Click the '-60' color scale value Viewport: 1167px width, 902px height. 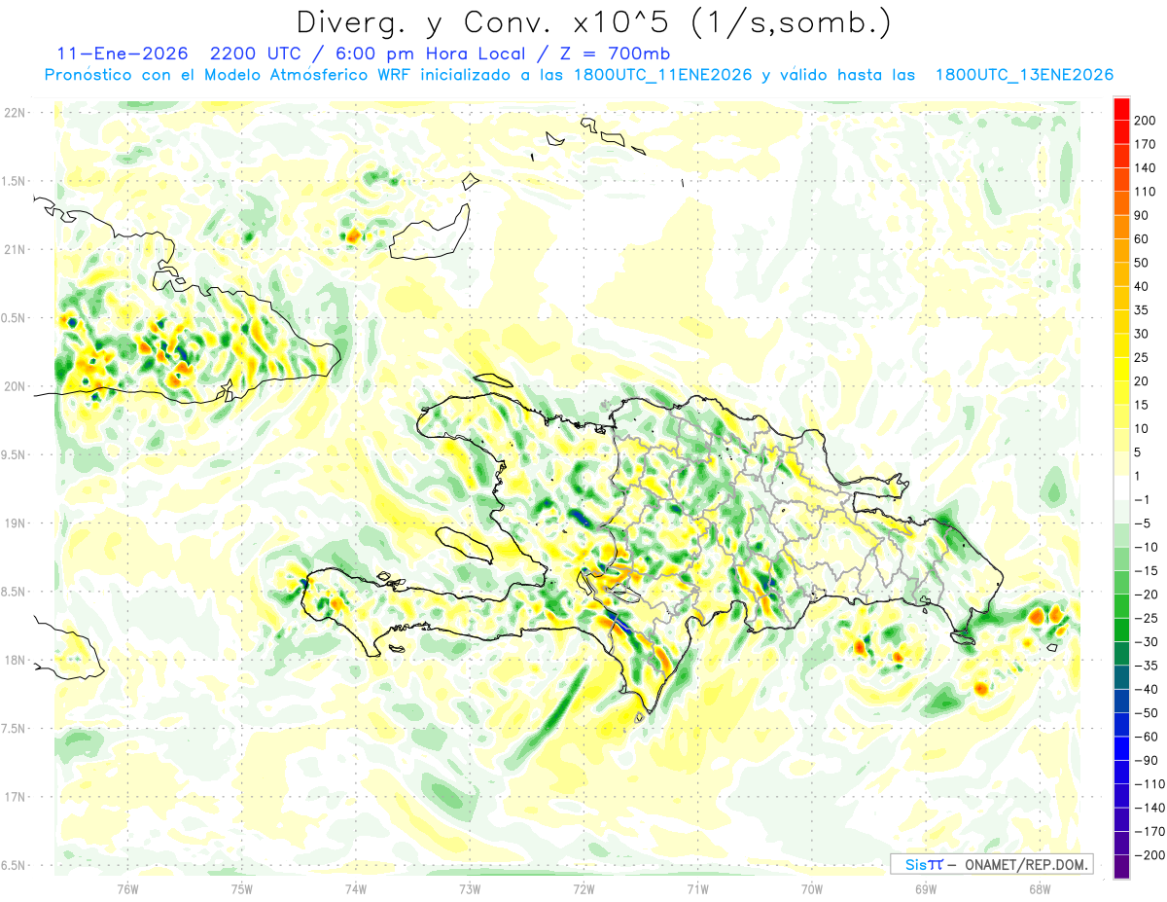coord(1146,738)
